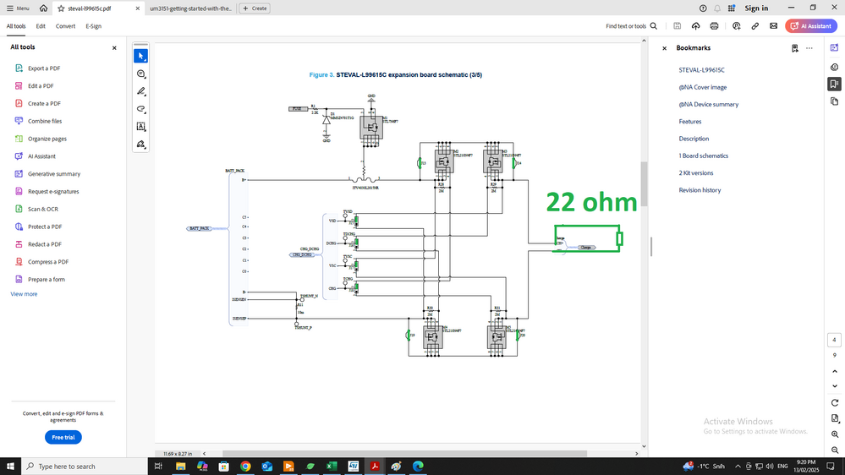The image size is (845, 475).
Task: Close the All tools panel
Action: tap(114, 48)
